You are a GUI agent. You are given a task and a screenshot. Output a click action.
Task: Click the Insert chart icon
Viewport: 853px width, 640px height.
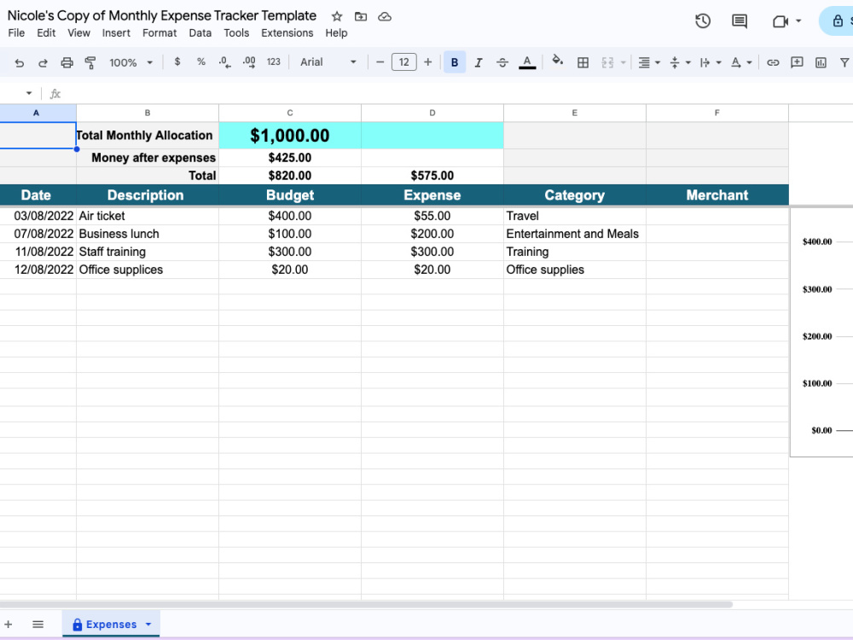click(x=821, y=62)
